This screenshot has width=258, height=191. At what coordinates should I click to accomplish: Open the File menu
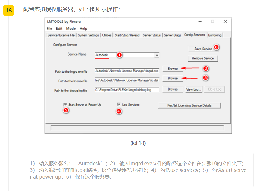click(50, 28)
